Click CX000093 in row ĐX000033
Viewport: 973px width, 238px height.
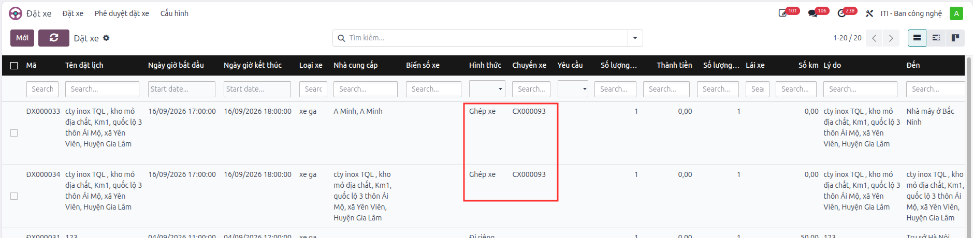coord(529,111)
